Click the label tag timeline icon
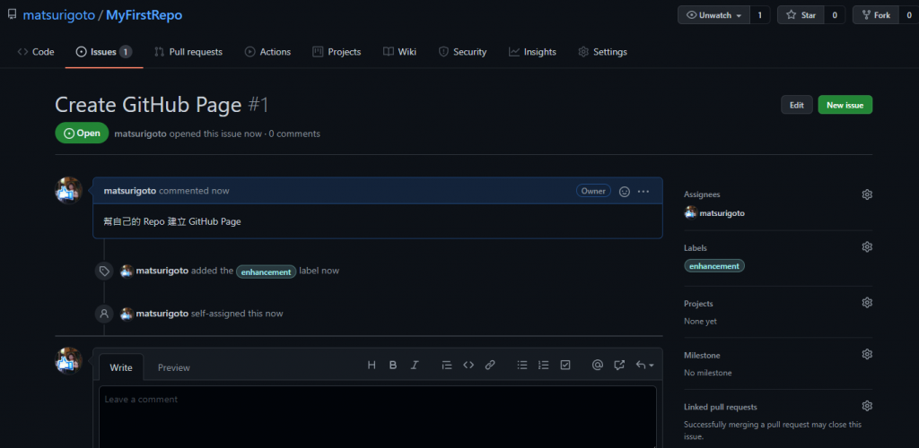The image size is (919, 448). tap(104, 271)
